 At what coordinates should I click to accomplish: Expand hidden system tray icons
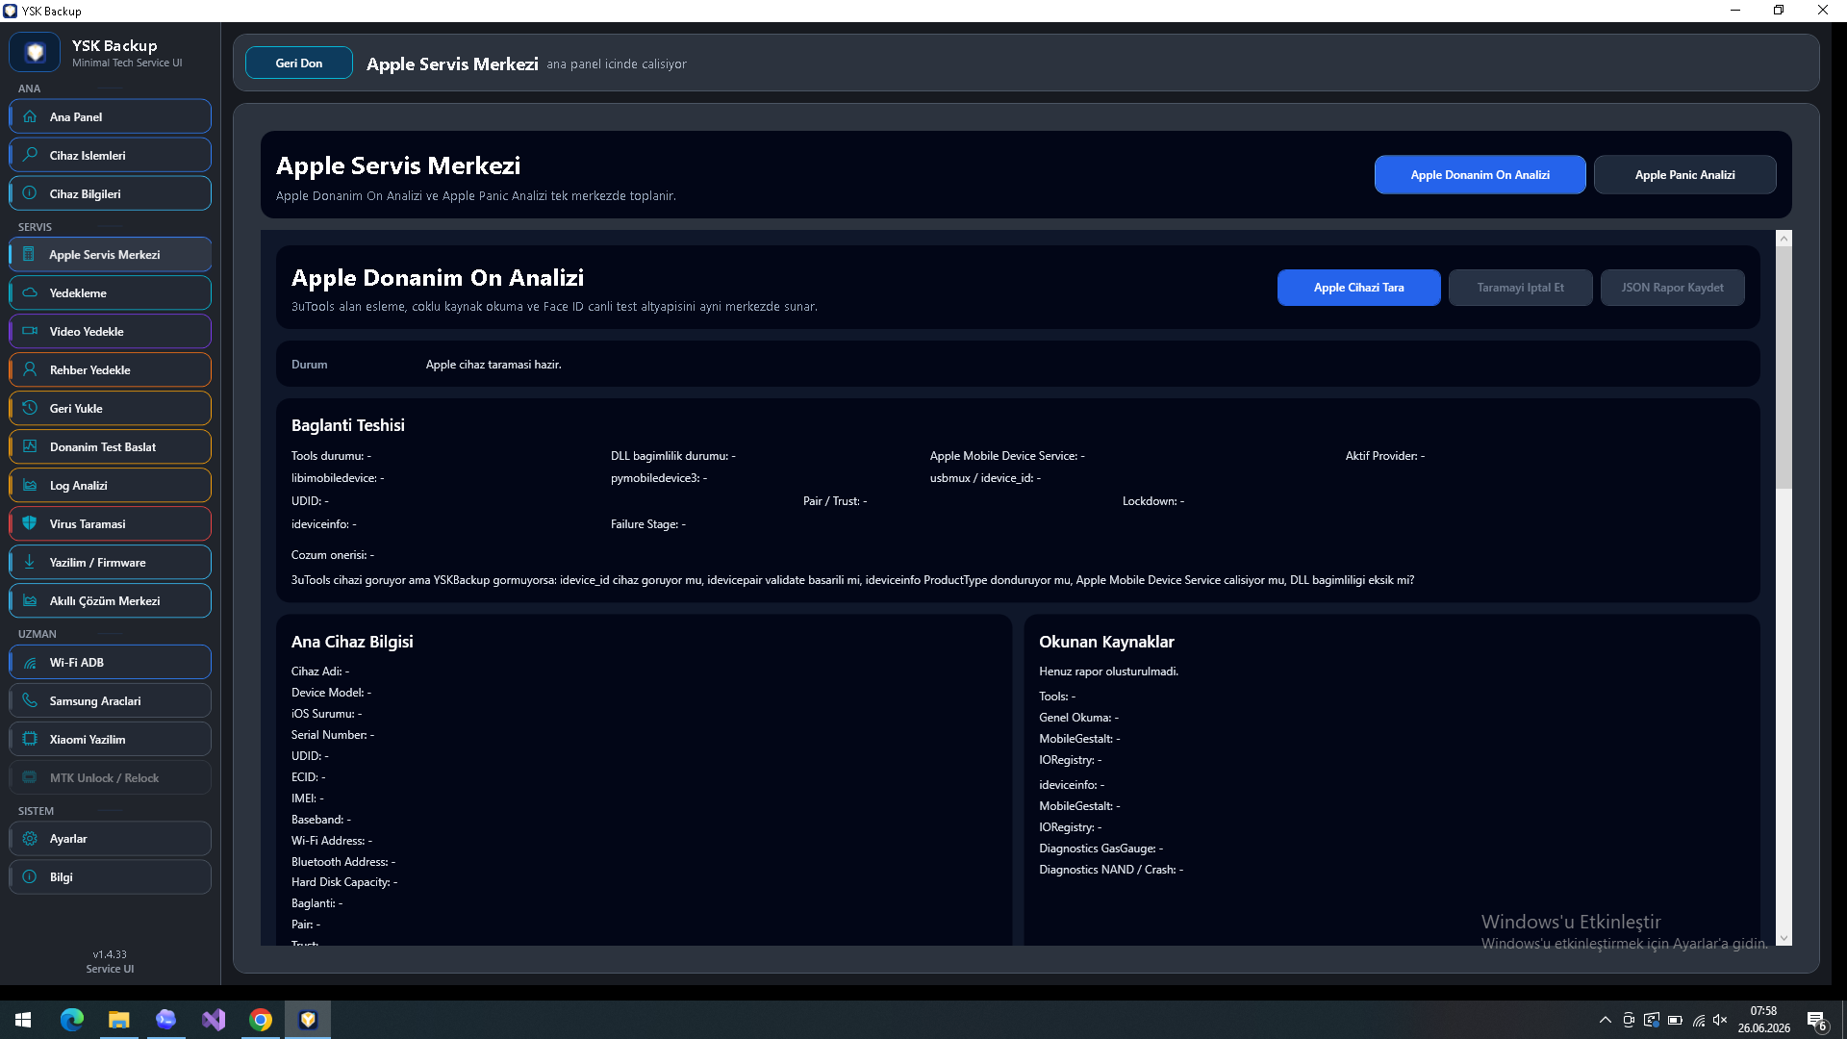click(x=1605, y=1020)
